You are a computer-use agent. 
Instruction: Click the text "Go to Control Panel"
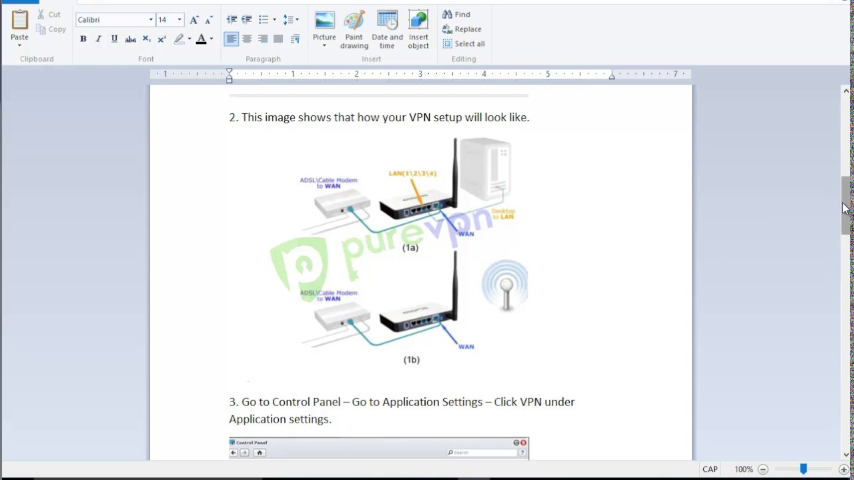coord(291,402)
